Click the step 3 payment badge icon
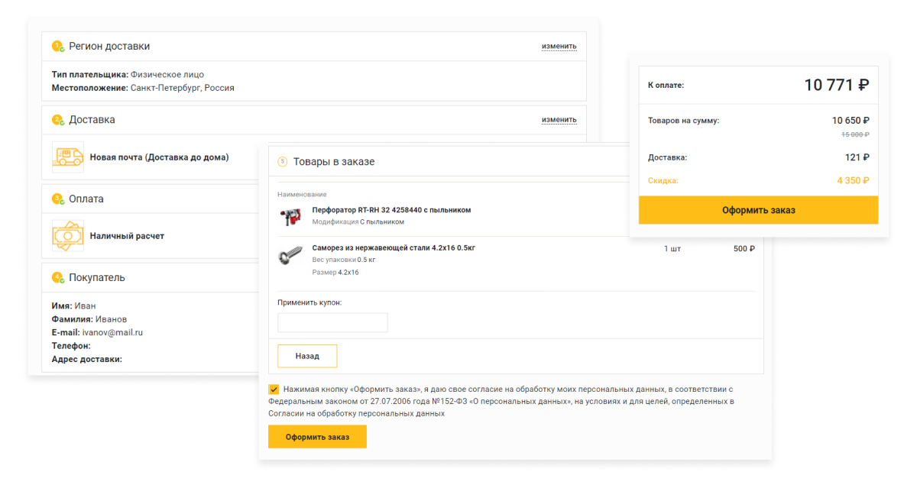Image resolution: width=917 pixels, height=498 pixels. (58, 199)
